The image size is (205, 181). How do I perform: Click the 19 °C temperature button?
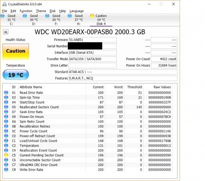[16, 75]
